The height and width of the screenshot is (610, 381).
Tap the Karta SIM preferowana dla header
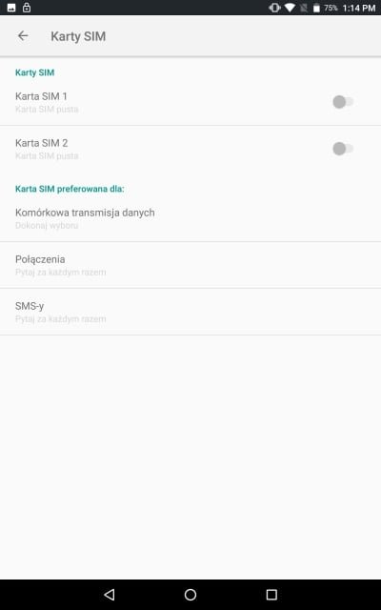(70, 189)
